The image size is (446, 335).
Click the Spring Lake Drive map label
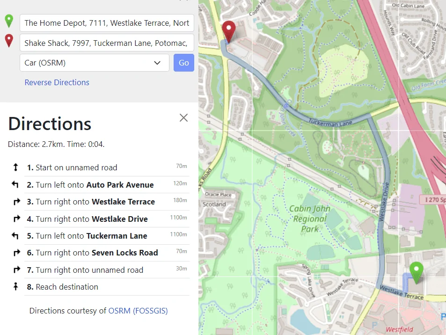coord(308,280)
